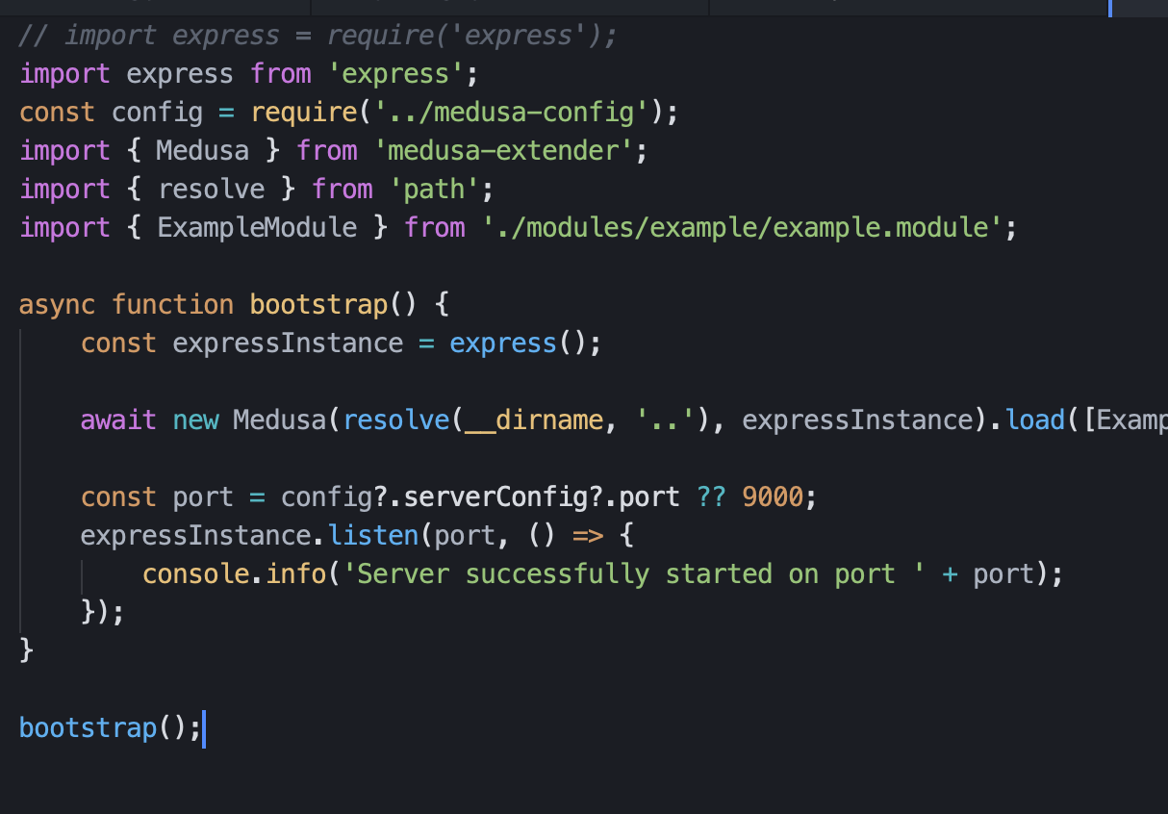This screenshot has width=1168, height=814.
Task: Switch to the leftmost editor tab
Action: point(154,7)
